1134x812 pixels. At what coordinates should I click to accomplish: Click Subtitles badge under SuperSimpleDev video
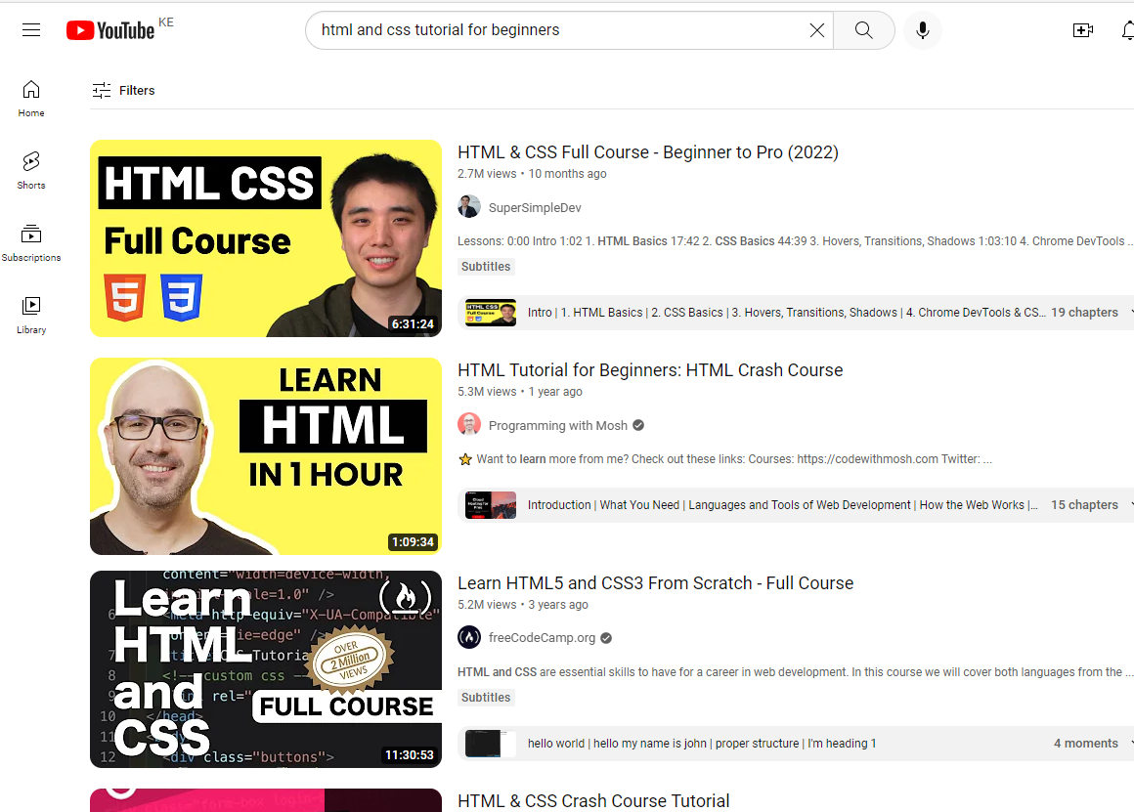pos(486,266)
